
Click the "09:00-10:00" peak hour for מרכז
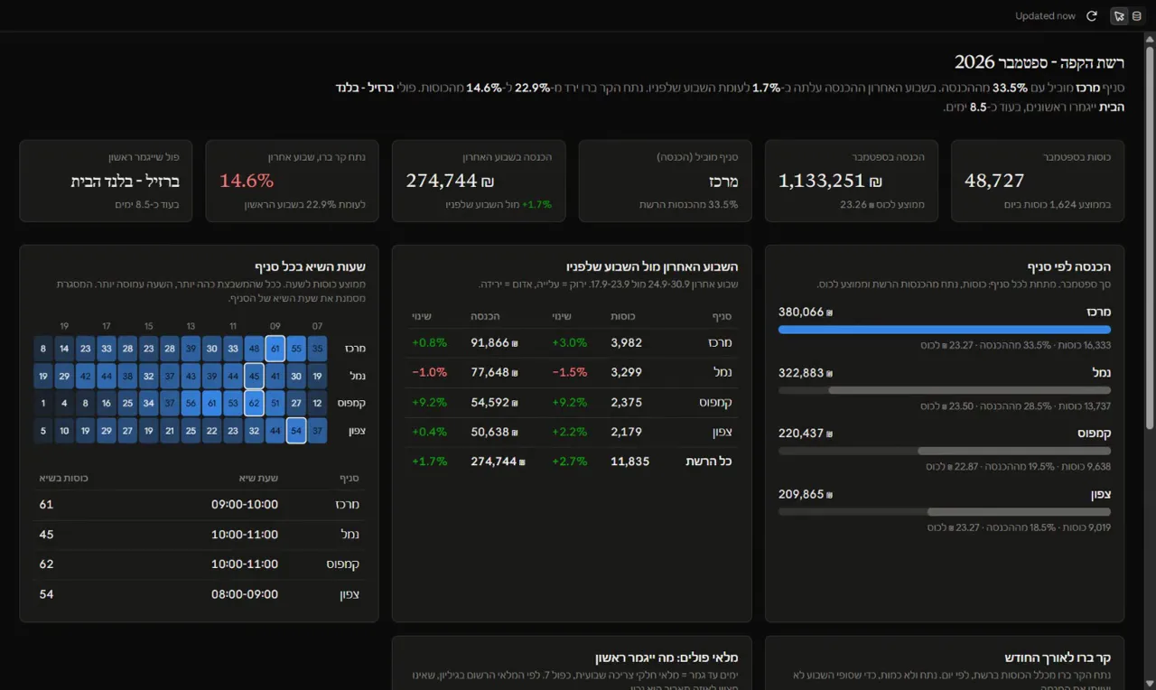point(245,505)
